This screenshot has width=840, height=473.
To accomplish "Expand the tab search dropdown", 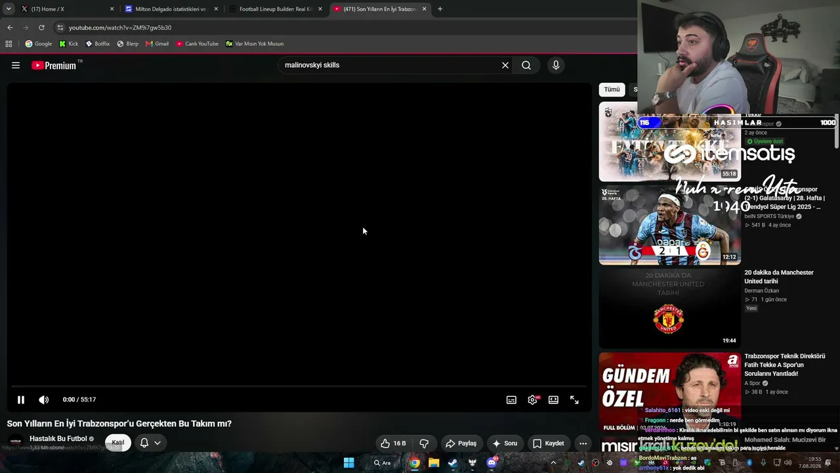I will click(9, 9).
